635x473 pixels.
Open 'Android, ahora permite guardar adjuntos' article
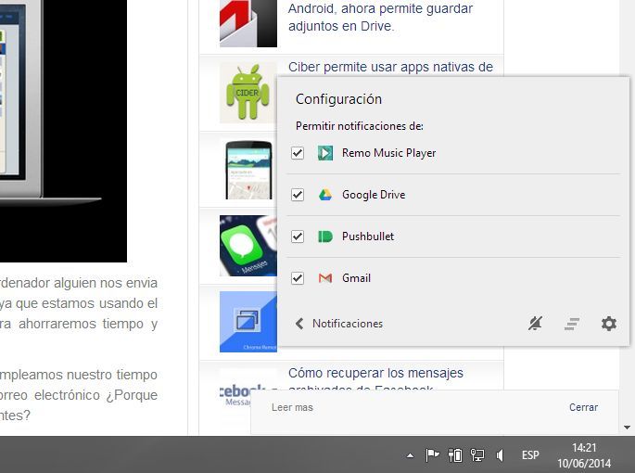coord(380,17)
